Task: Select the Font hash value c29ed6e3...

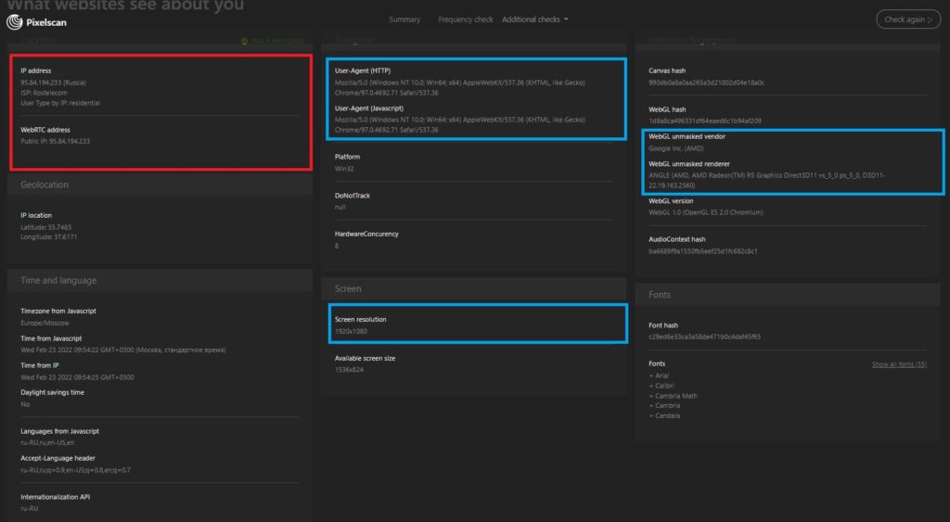Action: click(705, 337)
